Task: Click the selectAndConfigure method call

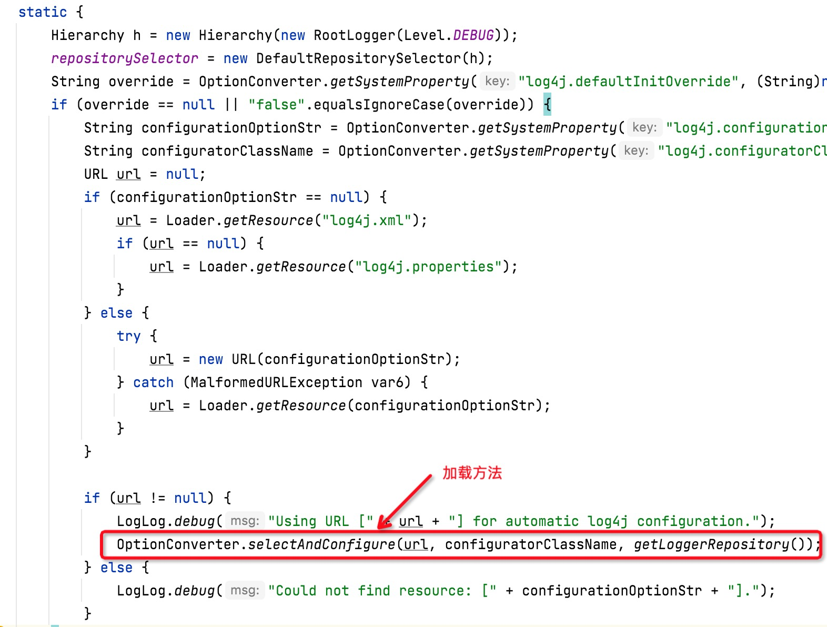Action: tap(321, 544)
